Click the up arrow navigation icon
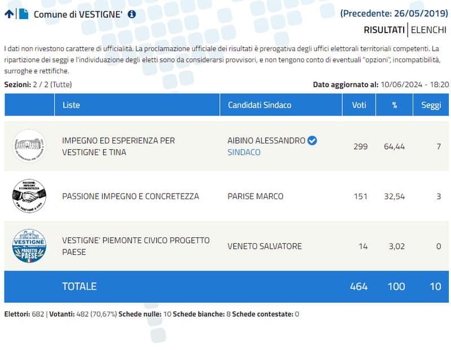This screenshot has height=350, width=451. click(9, 14)
